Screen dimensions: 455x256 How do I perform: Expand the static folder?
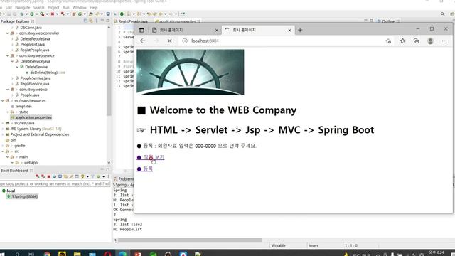point(8,112)
